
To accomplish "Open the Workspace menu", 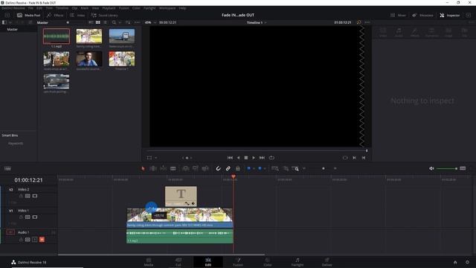I will pyautogui.click(x=167, y=8).
